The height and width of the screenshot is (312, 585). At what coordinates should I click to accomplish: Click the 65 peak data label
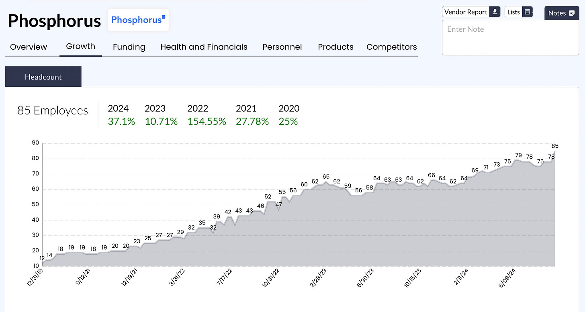click(326, 177)
